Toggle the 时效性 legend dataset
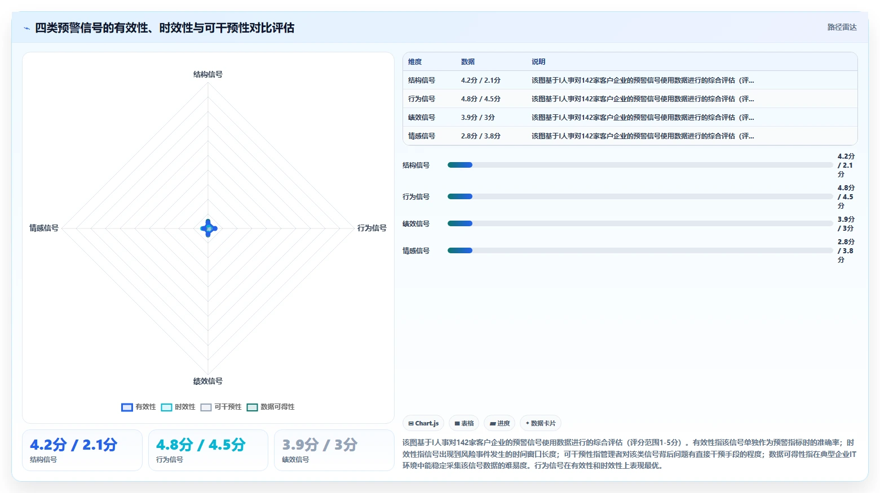Screen dimensions: 880x493 [178, 407]
